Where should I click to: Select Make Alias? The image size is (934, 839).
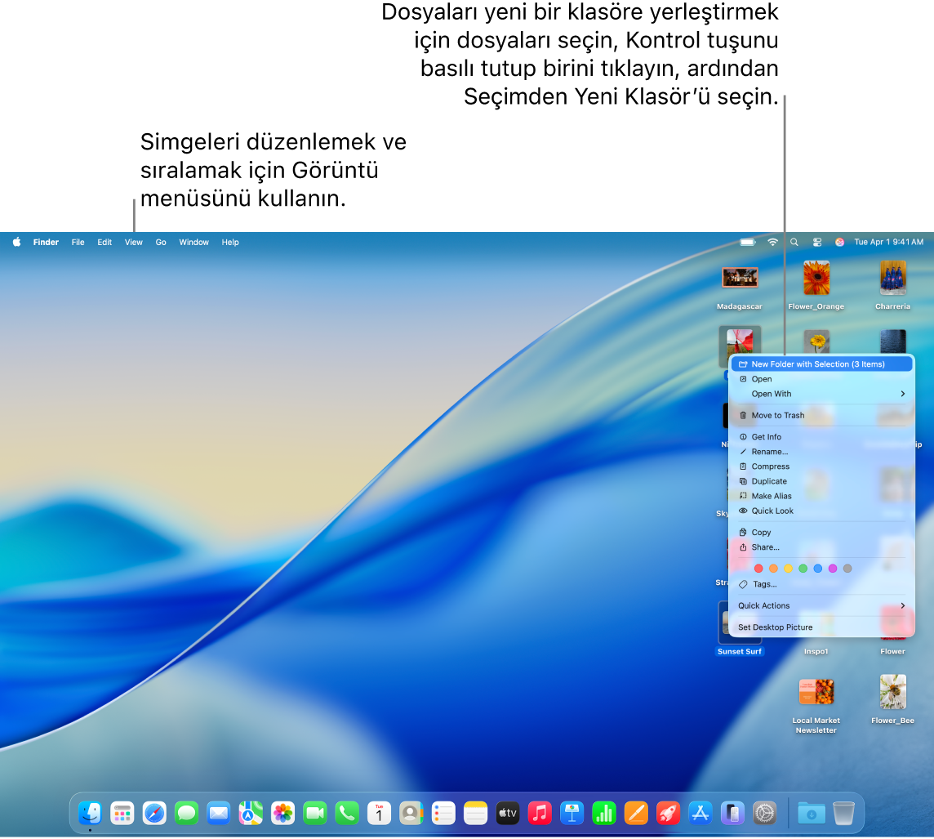(822, 496)
